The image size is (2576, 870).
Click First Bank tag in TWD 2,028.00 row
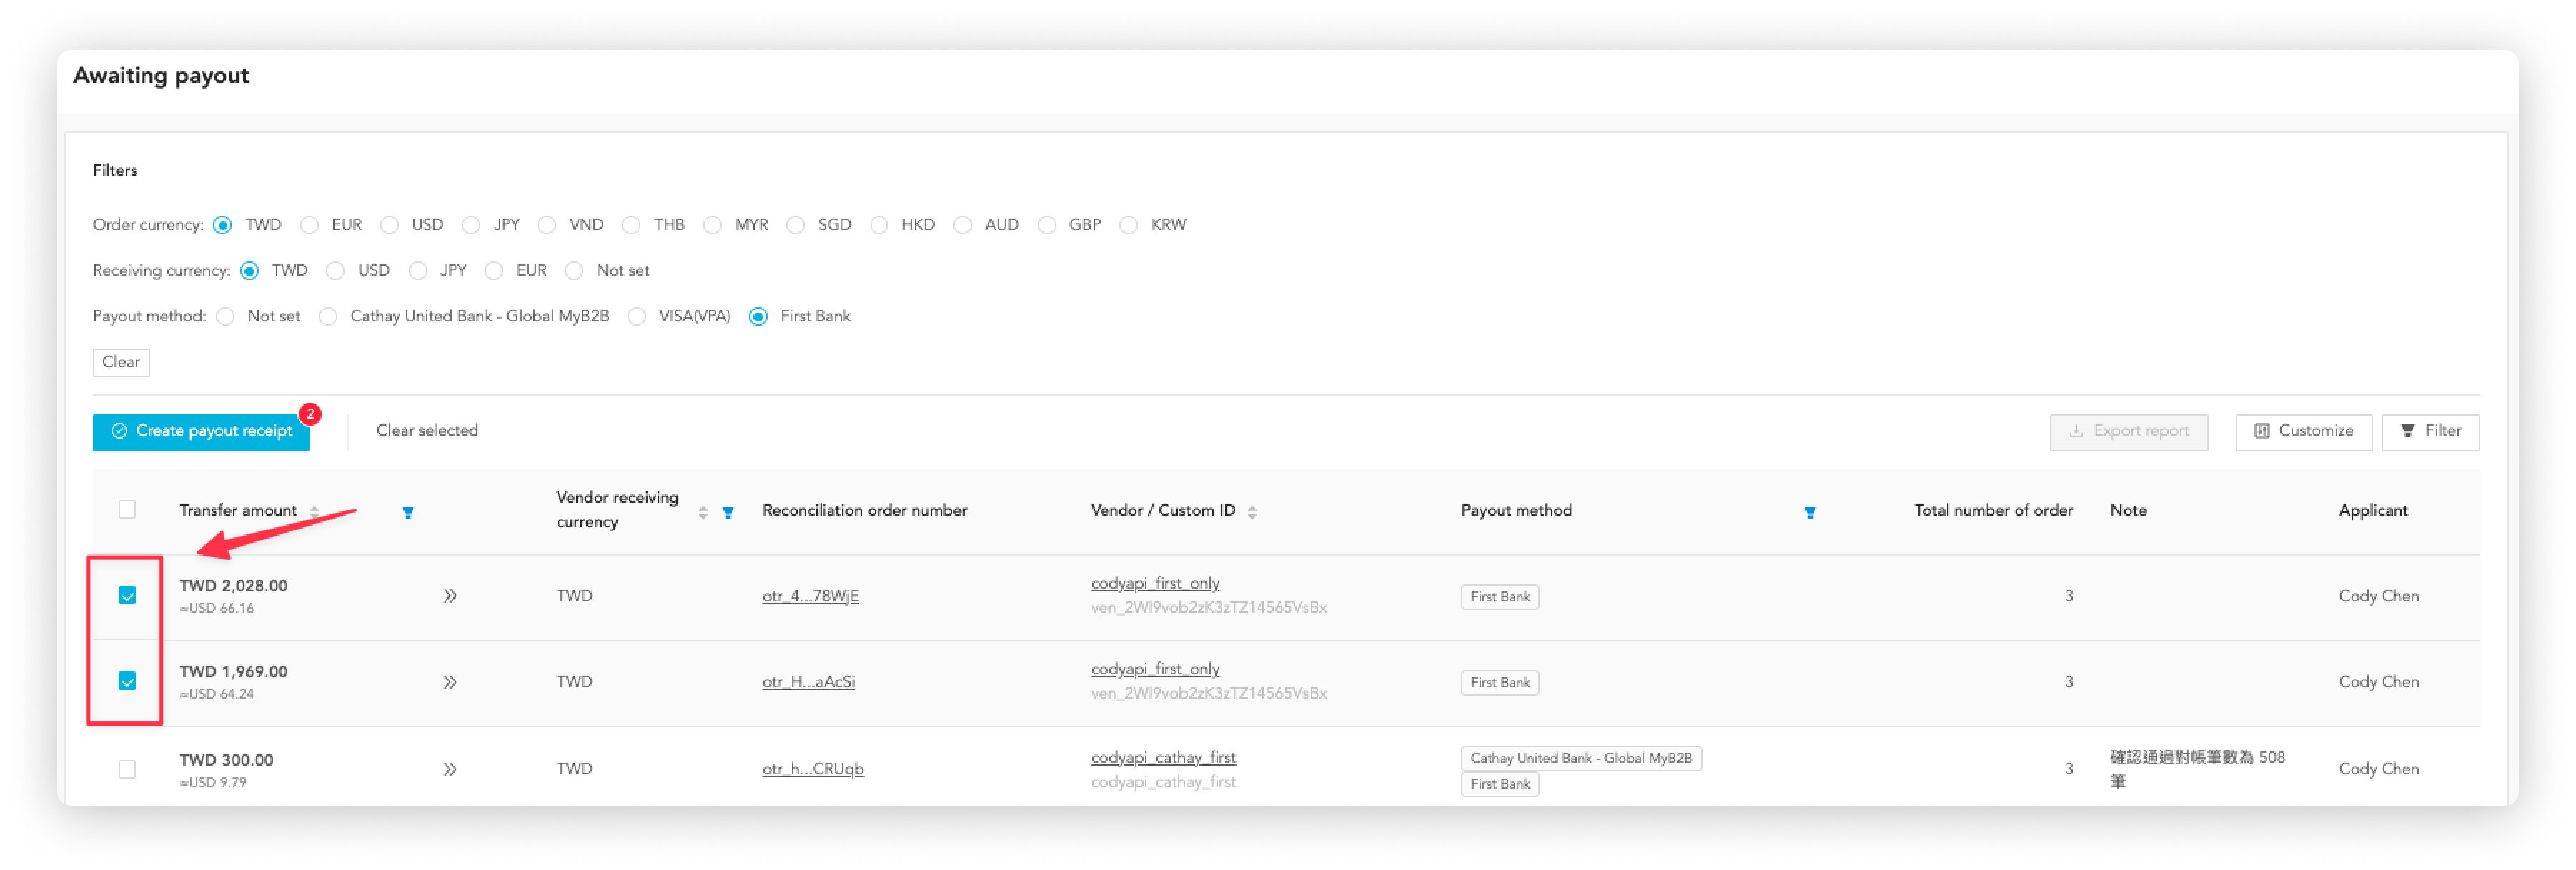tap(1500, 597)
